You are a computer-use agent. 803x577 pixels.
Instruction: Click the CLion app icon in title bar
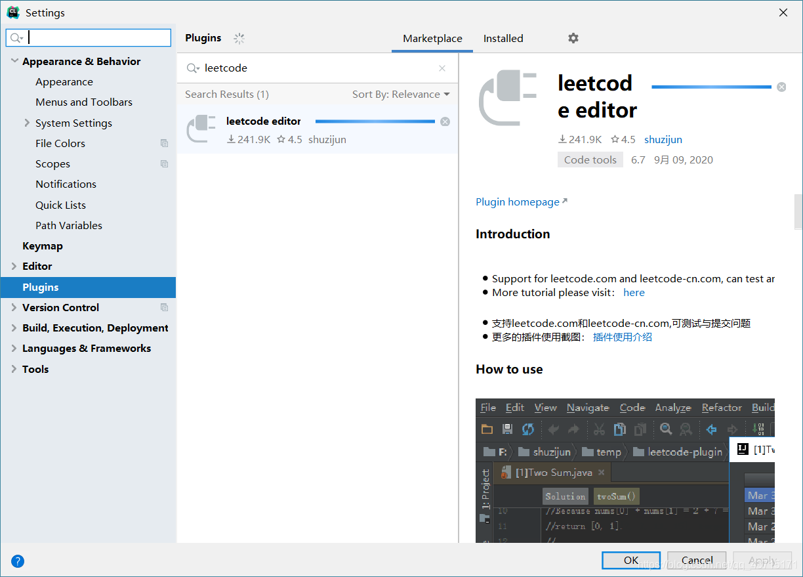[x=12, y=12]
